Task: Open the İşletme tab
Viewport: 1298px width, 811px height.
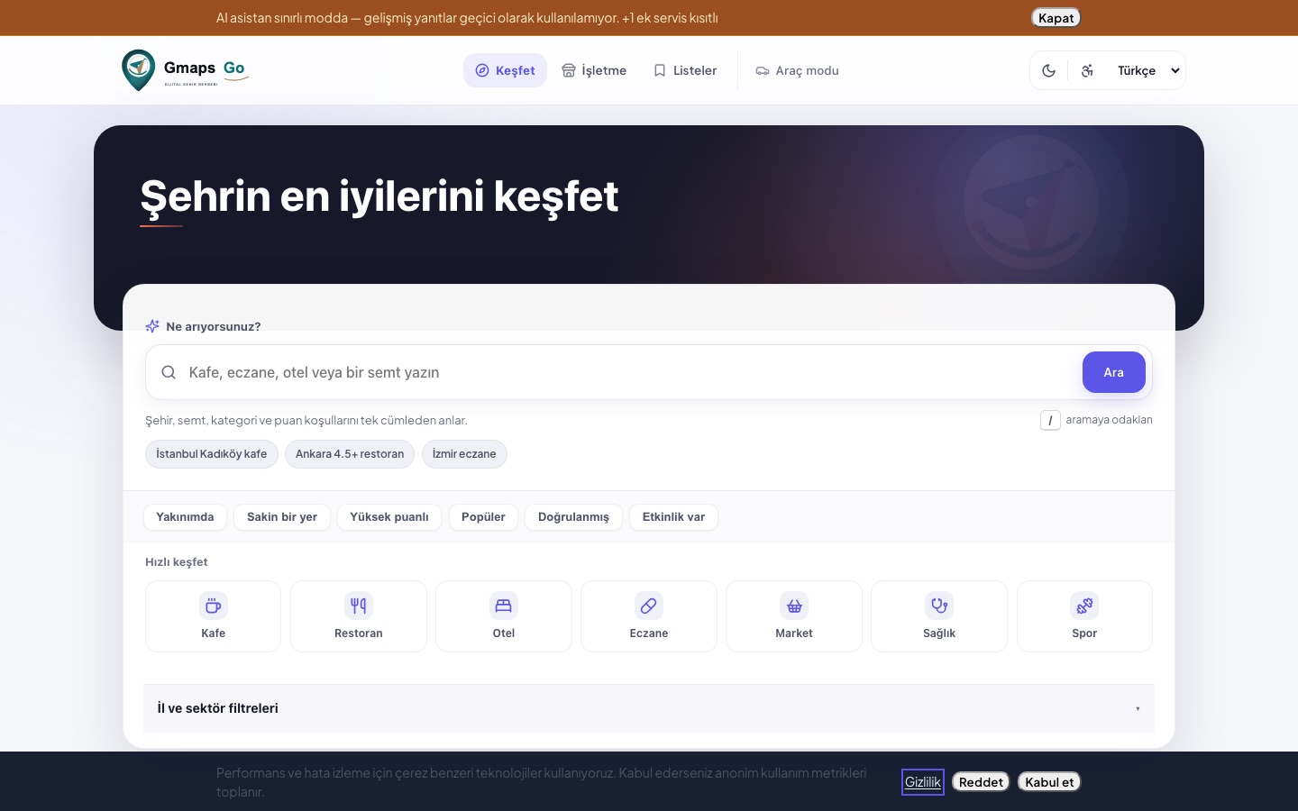Action: coord(594,70)
